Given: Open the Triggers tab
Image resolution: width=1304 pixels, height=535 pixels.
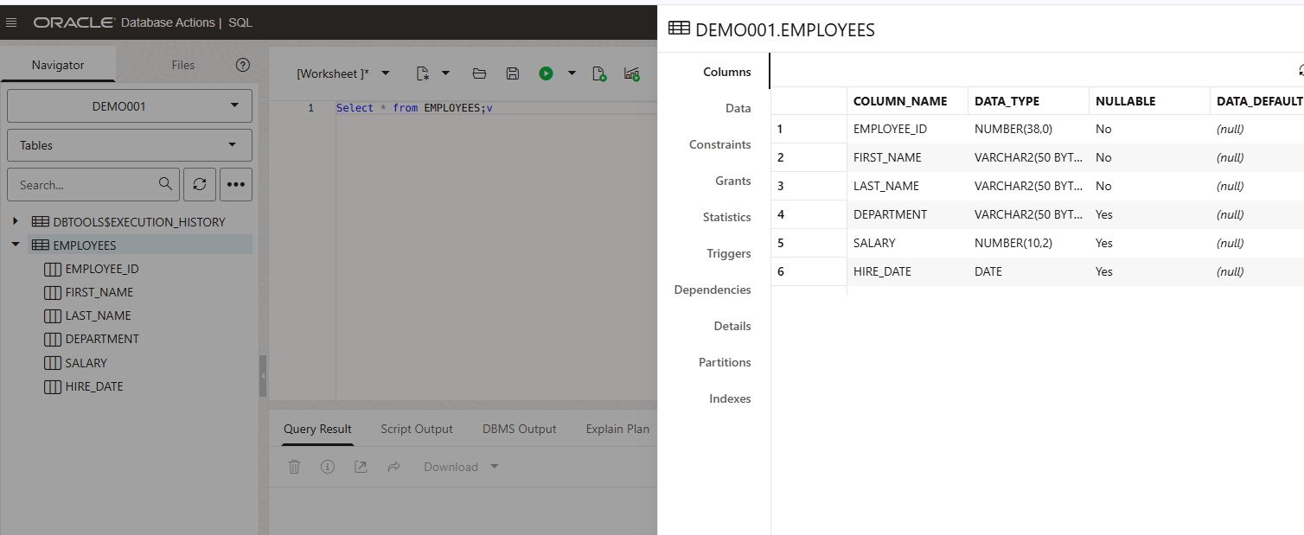Looking at the screenshot, I should coord(728,253).
